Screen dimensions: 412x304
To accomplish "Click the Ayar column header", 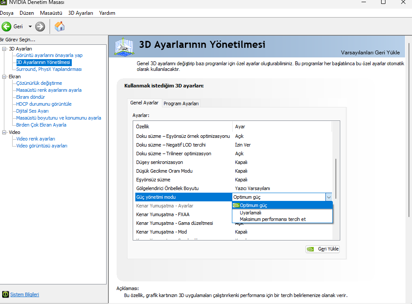I will (x=282, y=127).
